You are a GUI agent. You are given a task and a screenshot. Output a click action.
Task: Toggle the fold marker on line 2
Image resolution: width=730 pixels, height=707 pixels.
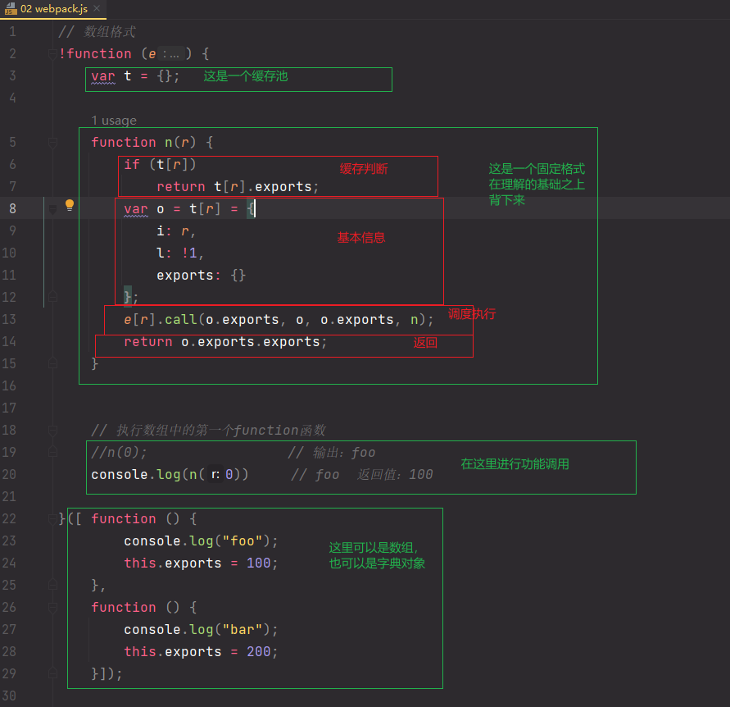(x=52, y=53)
